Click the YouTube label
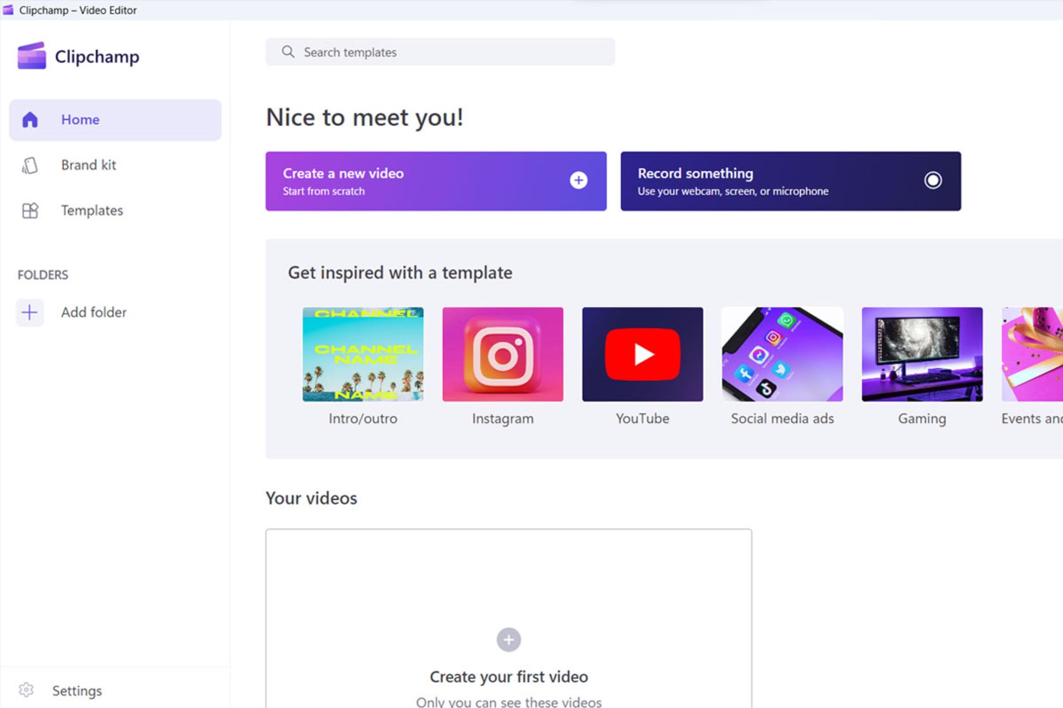Screen dimensions: 1063x708 click(642, 419)
